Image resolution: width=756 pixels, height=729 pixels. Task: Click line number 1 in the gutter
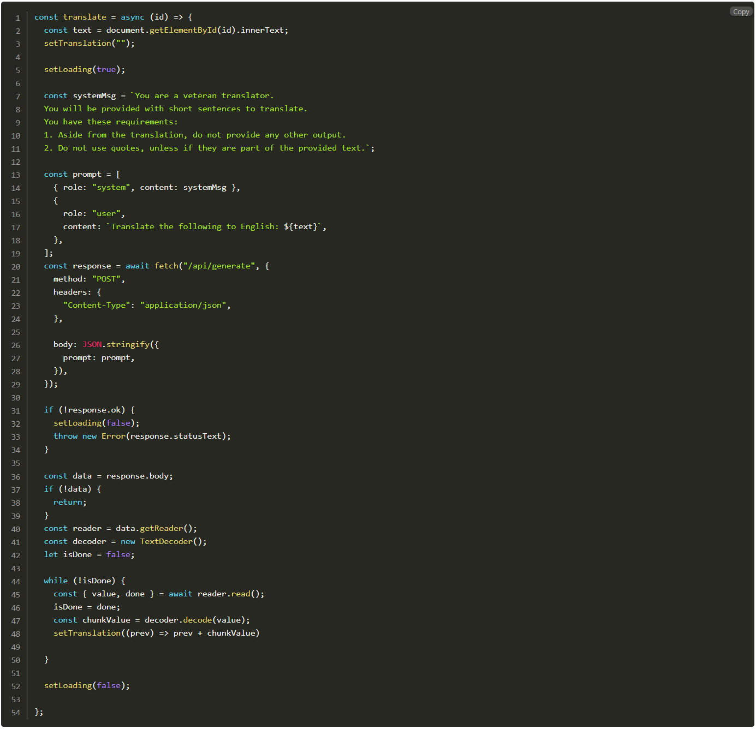coord(18,17)
